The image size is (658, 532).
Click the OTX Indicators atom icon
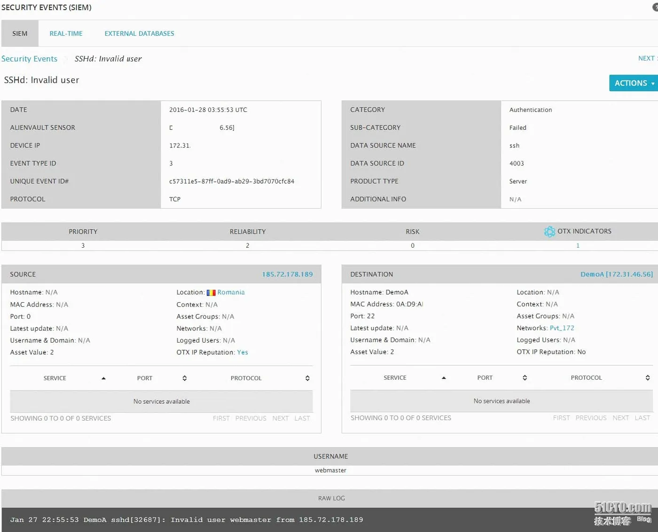(x=549, y=231)
